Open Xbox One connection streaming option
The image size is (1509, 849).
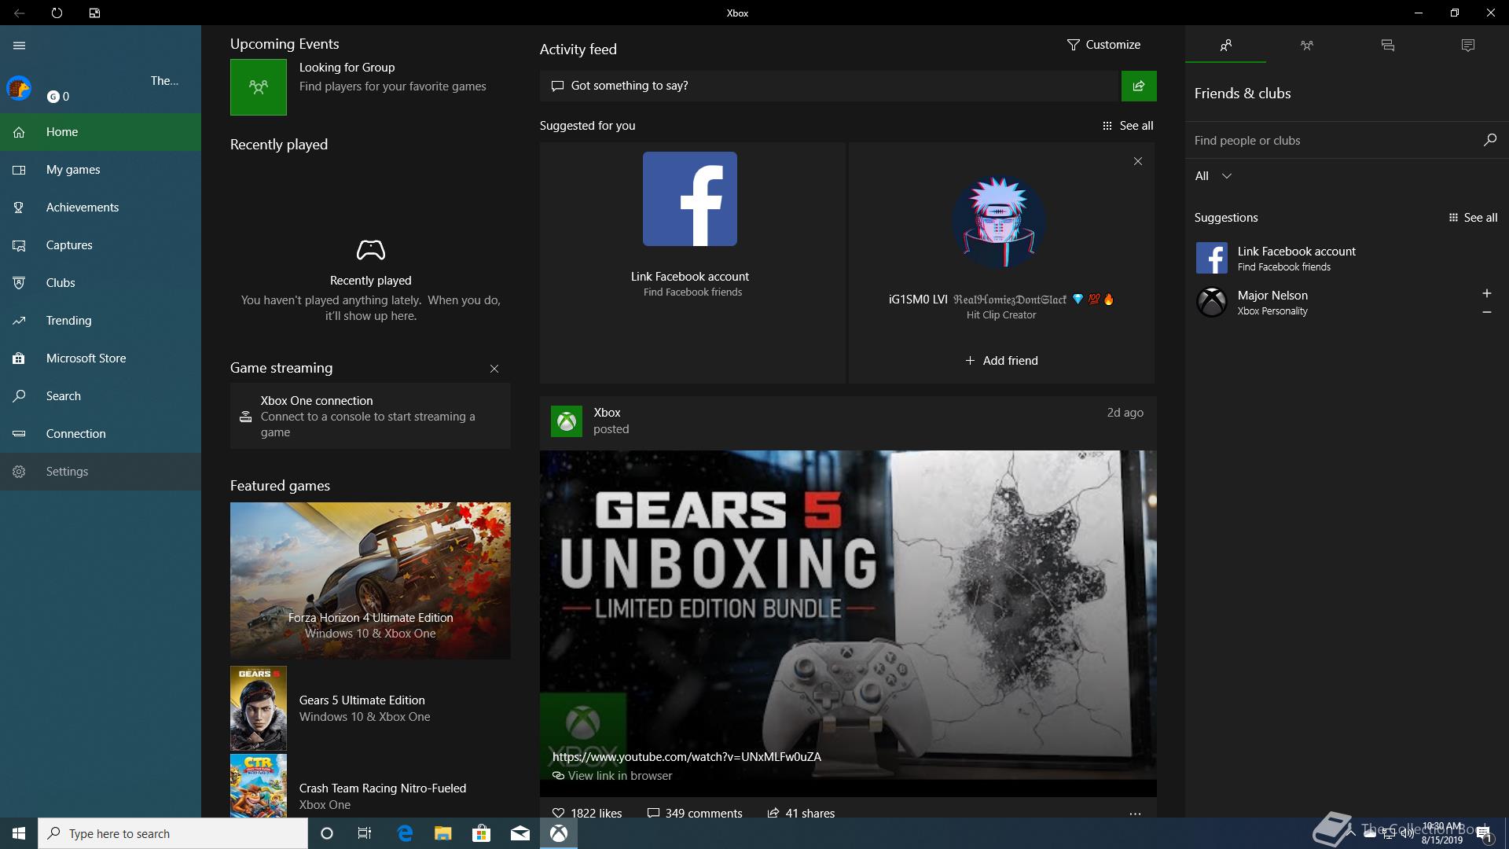(370, 416)
